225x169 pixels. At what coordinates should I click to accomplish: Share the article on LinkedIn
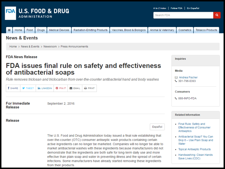(x=45, y=88)
